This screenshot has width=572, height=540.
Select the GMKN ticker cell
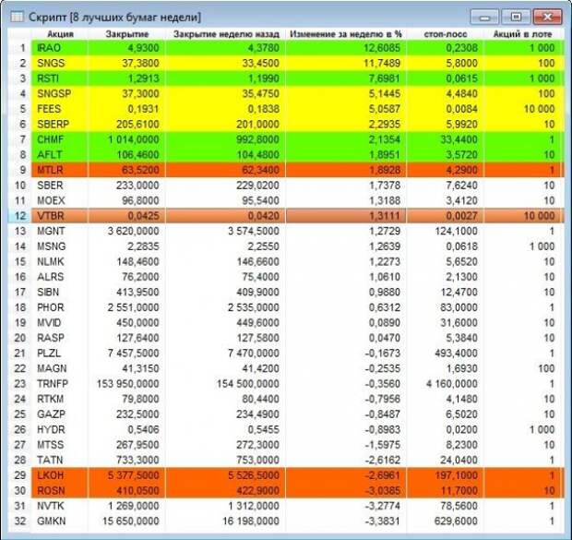pyautogui.click(x=60, y=521)
